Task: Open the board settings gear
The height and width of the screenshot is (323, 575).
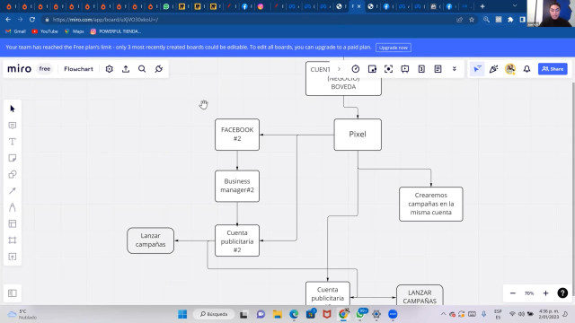Action: [x=110, y=69]
